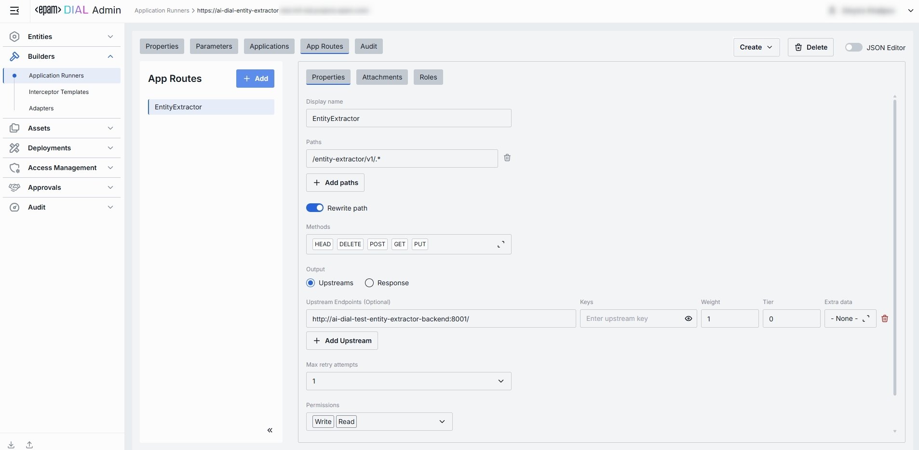
Task: Turn off the Rewrite path toggle
Action: coord(315,208)
